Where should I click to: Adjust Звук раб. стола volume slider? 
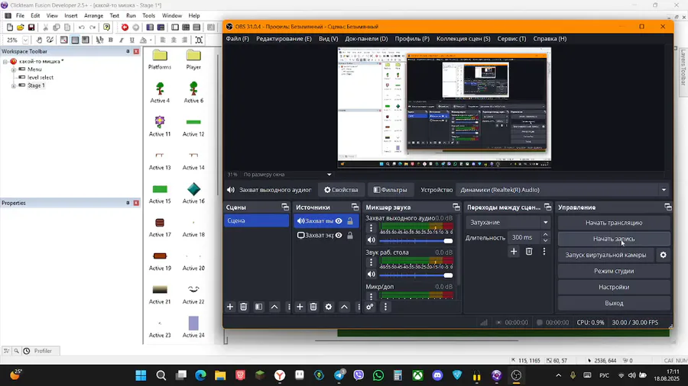point(416,275)
